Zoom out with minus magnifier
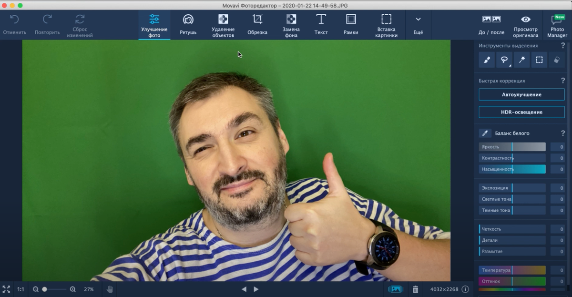572x297 pixels. 35,289
